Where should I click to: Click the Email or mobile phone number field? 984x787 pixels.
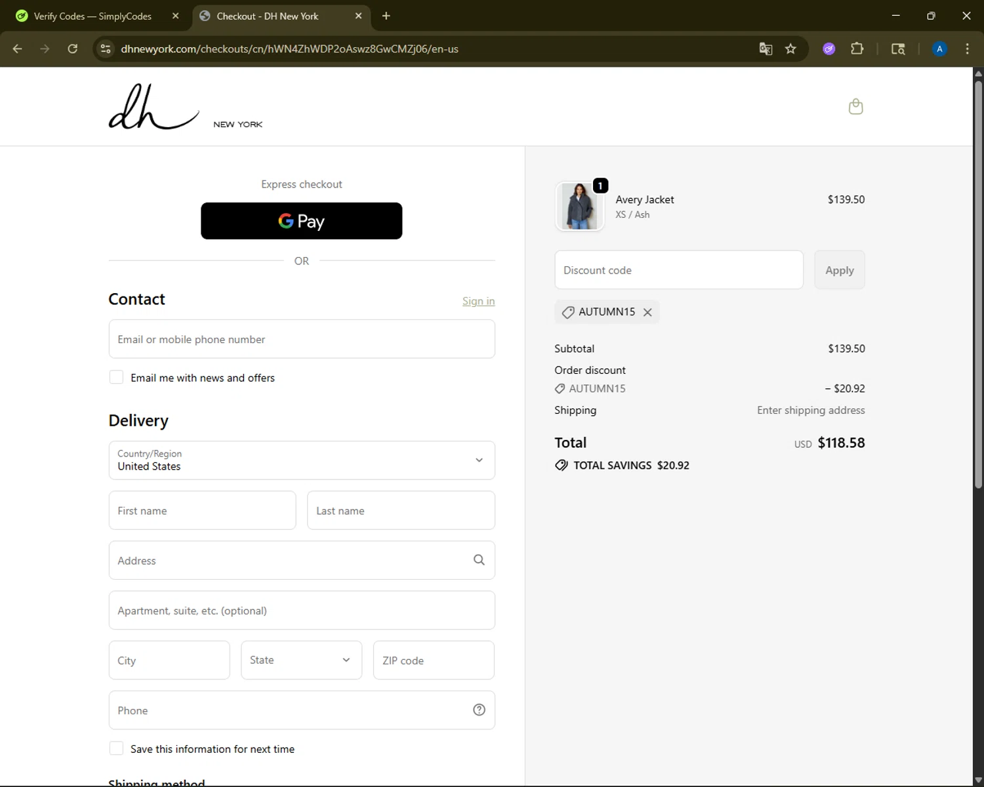tap(302, 339)
